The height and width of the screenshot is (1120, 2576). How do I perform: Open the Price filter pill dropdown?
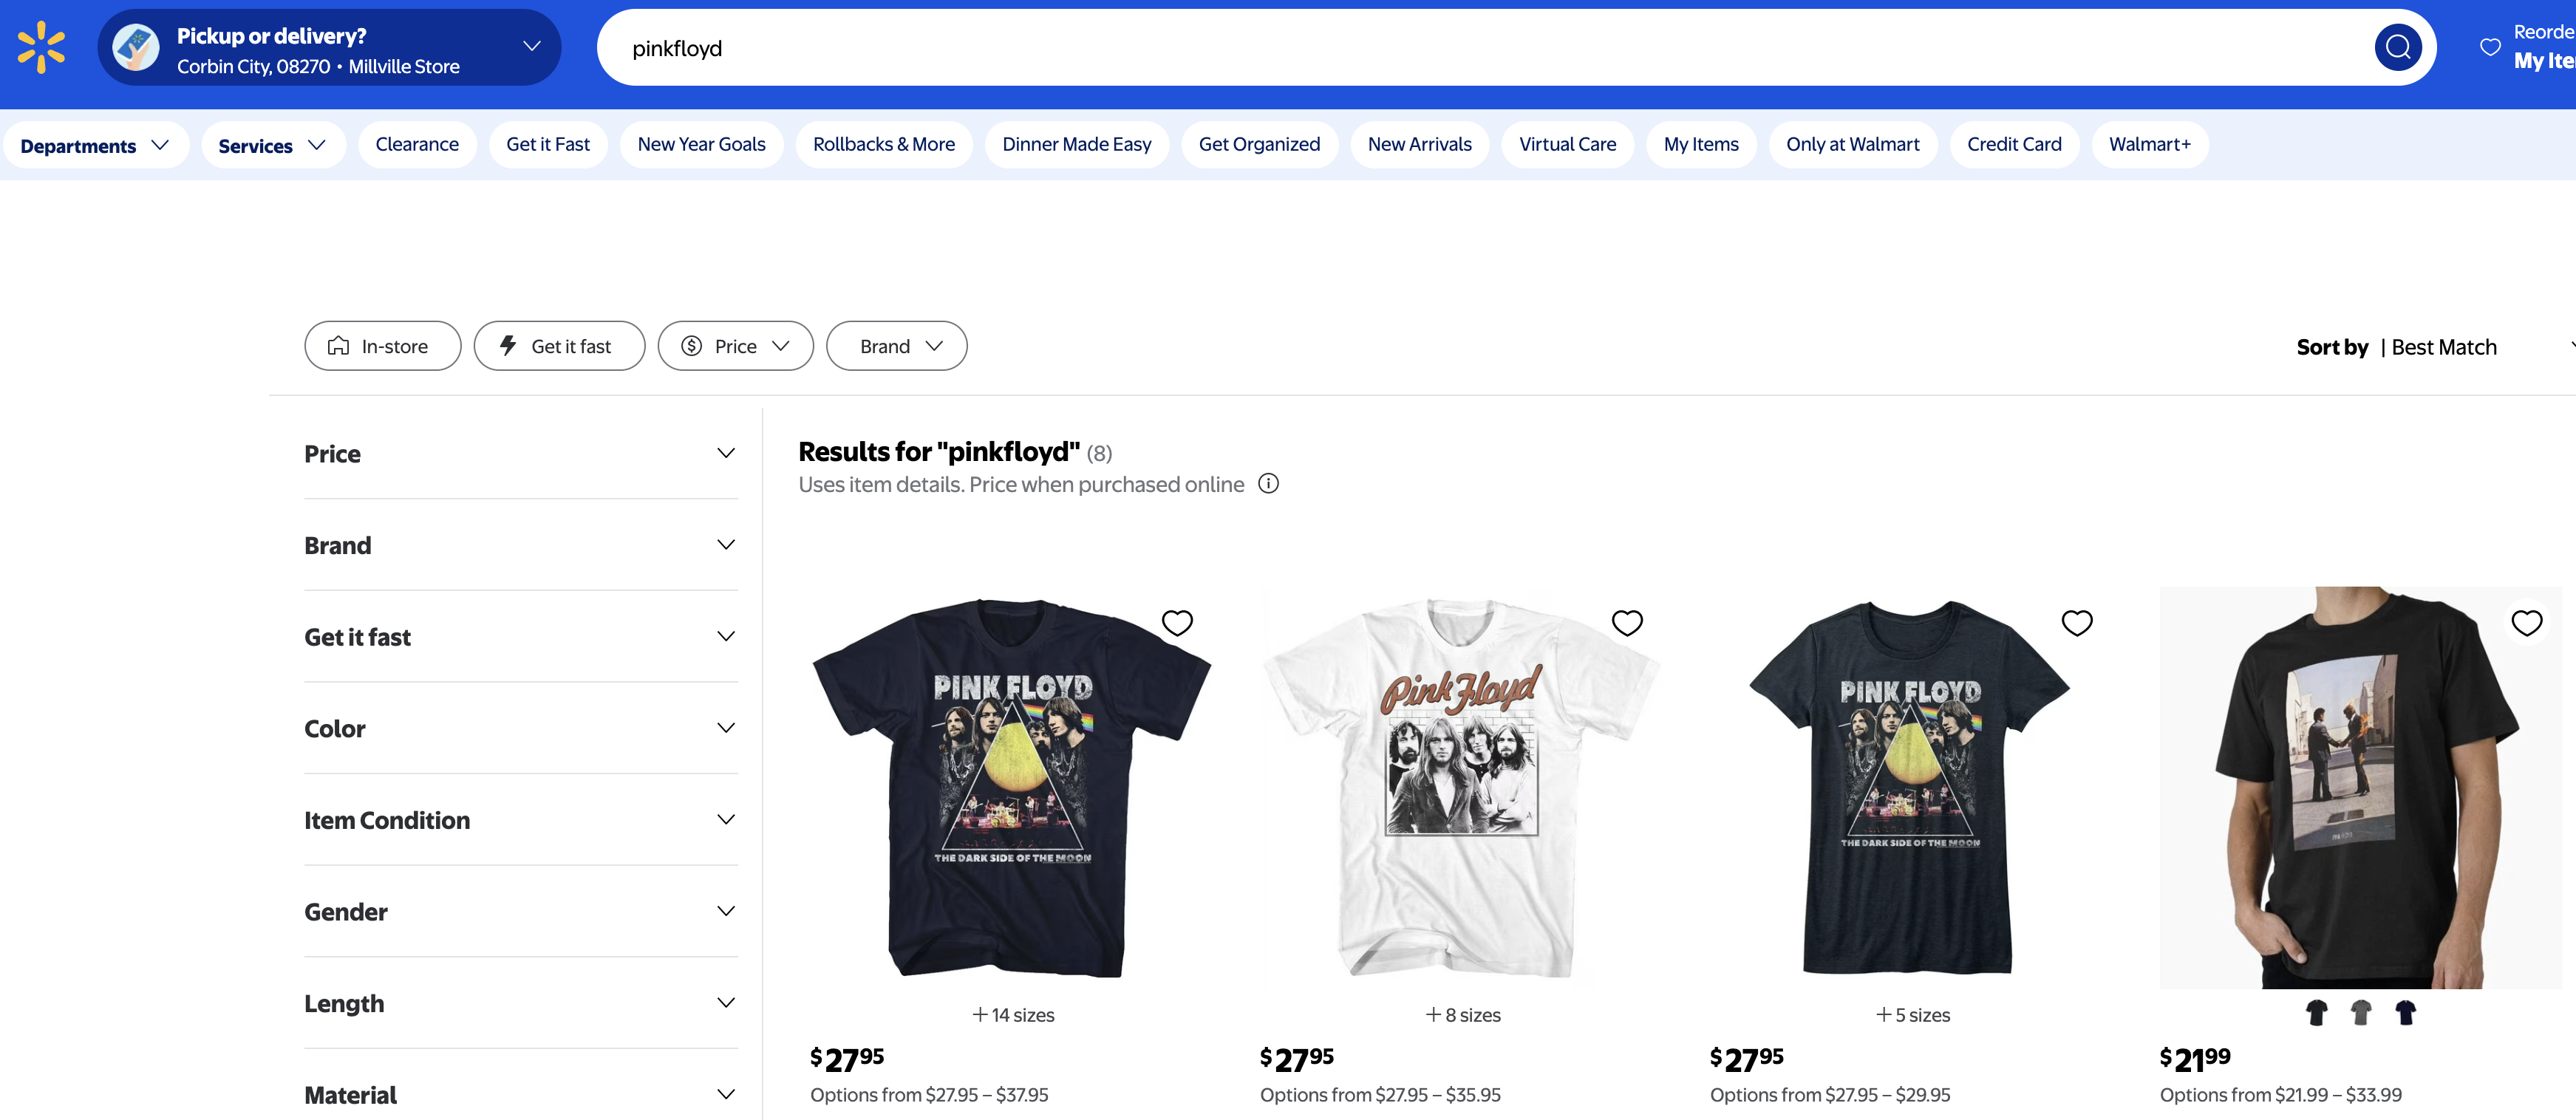[735, 346]
